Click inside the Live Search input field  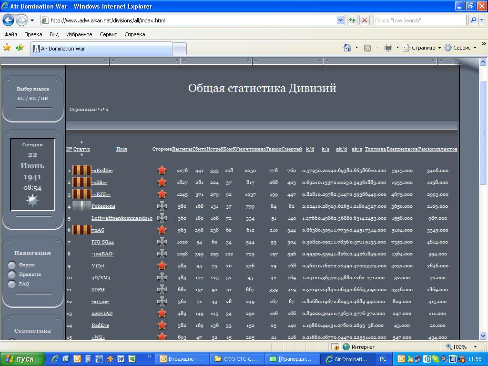pos(418,20)
